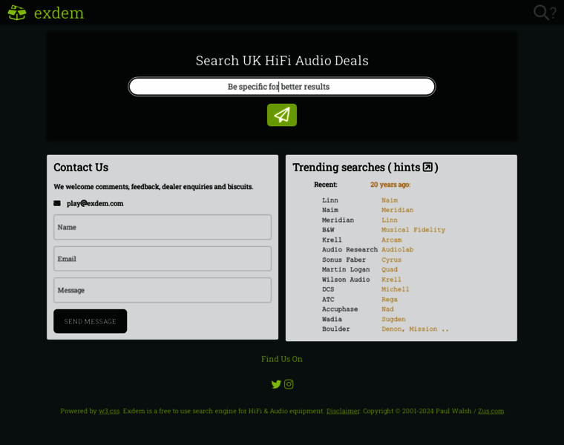Image resolution: width=564 pixels, height=445 pixels.
Task: Click the envelope icon beside play@exdem.com
Action: [57, 203]
